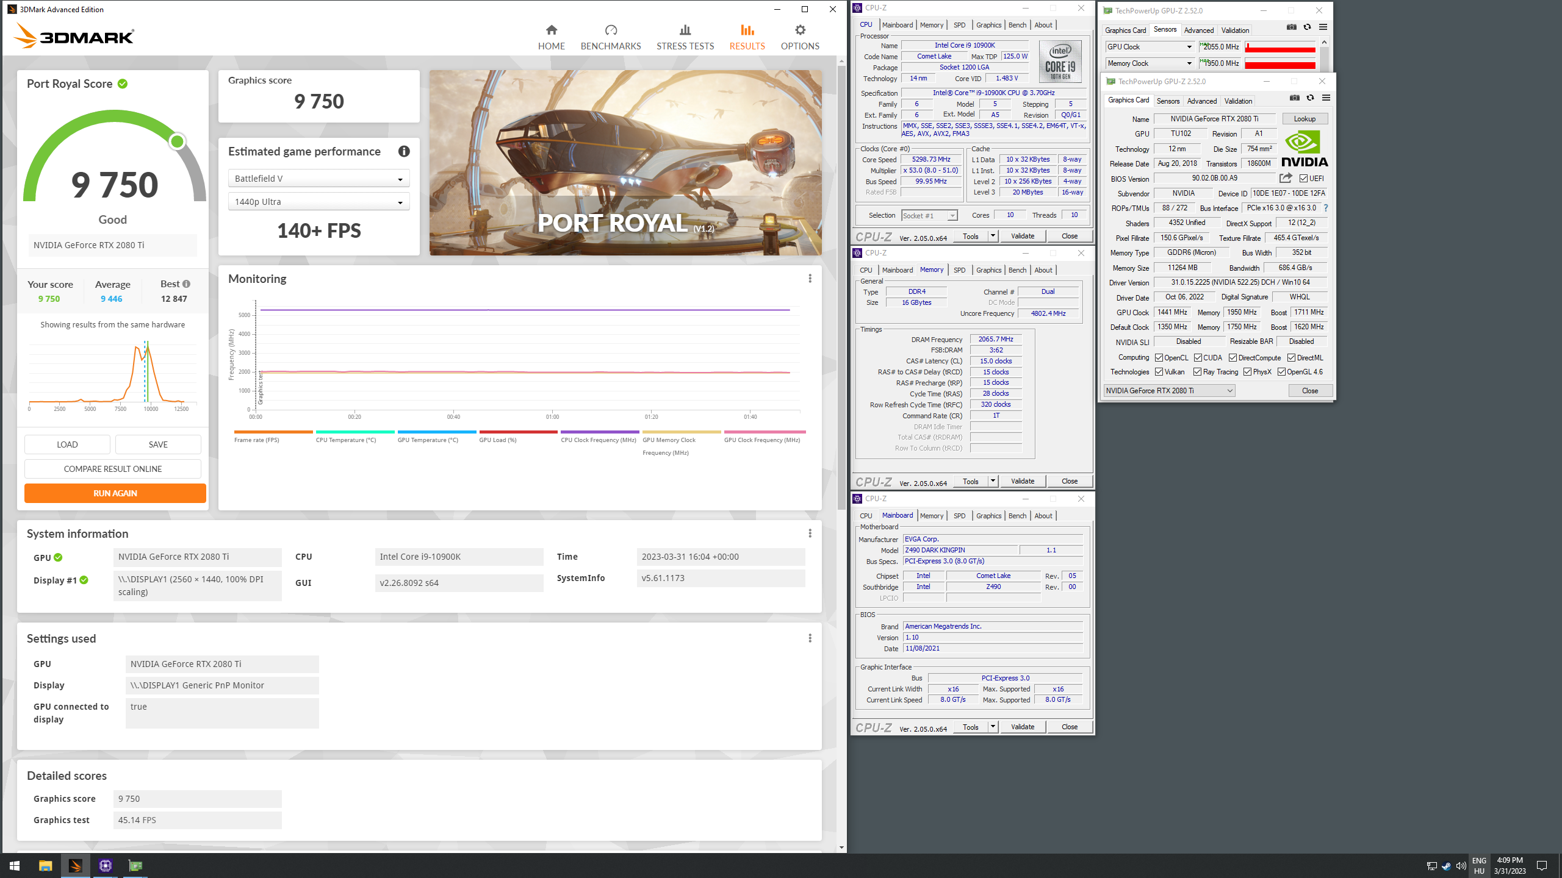The image size is (1562, 878).
Task: Click Lookup button in GPU-Z
Action: coord(1305,119)
